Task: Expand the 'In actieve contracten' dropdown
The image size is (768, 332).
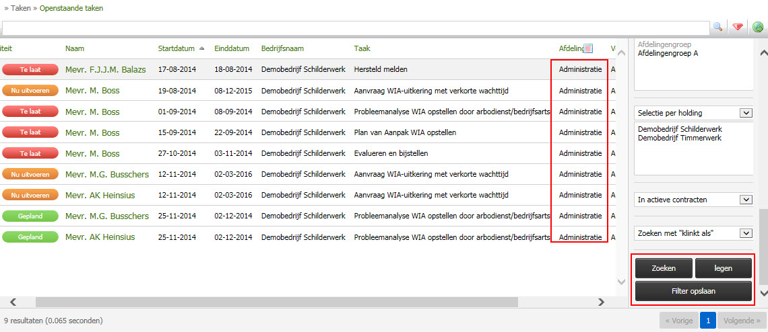Action: pos(746,200)
